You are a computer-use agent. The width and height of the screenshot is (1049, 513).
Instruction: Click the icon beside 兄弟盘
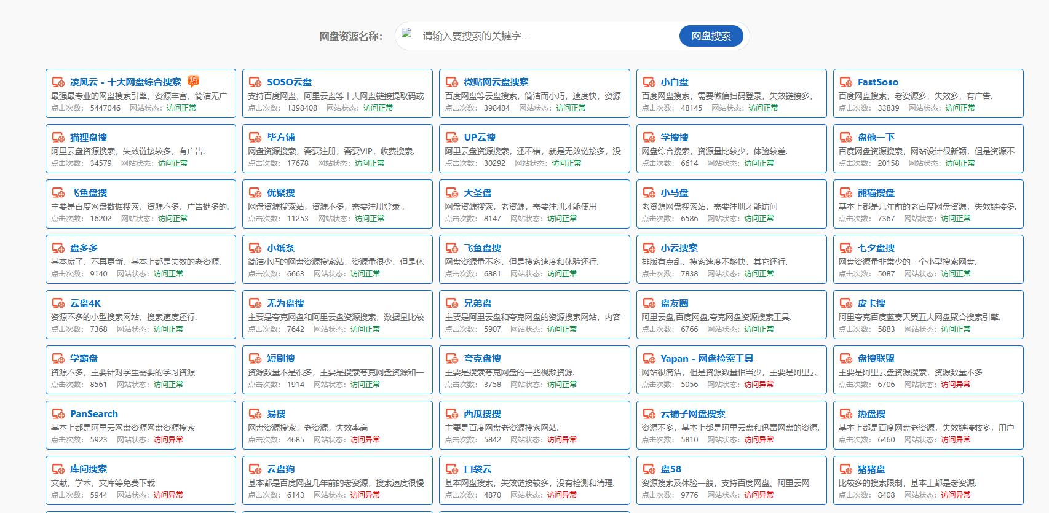pyautogui.click(x=452, y=303)
